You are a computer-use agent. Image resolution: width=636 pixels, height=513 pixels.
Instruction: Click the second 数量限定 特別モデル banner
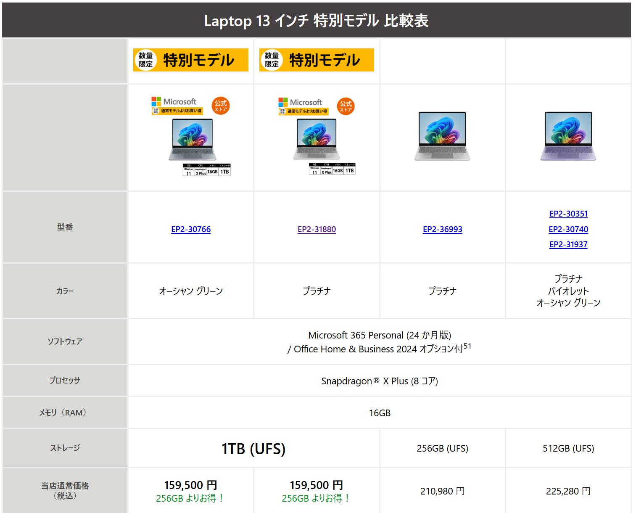pos(317,60)
